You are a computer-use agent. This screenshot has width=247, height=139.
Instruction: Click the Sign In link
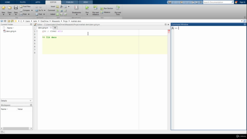pos(242,2)
